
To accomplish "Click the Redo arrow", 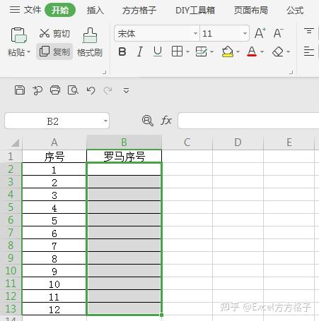I will (x=108, y=90).
